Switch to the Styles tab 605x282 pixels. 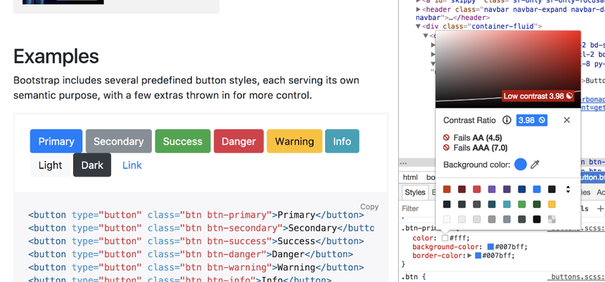pos(415,193)
